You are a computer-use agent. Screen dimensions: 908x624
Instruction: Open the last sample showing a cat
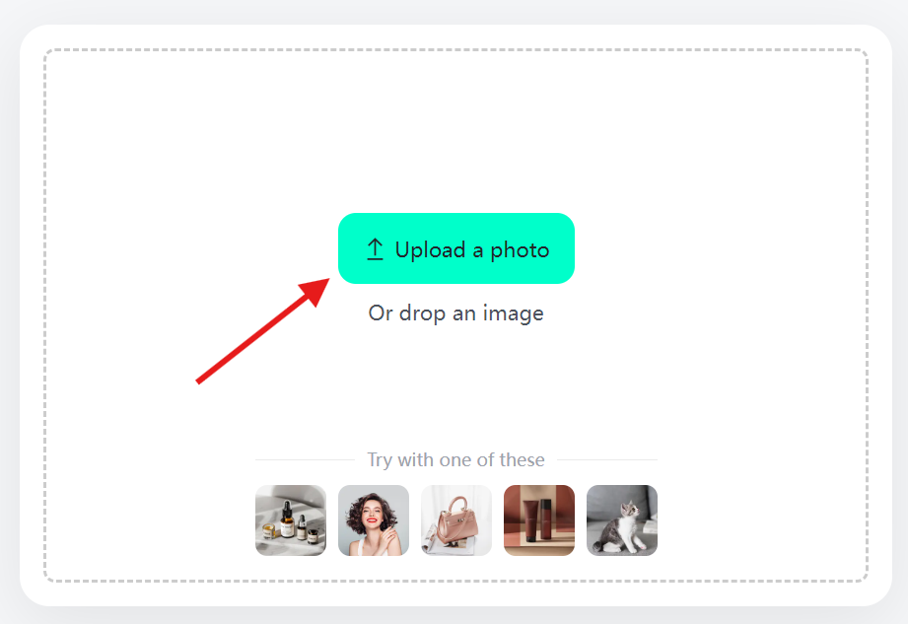(x=622, y=520)
